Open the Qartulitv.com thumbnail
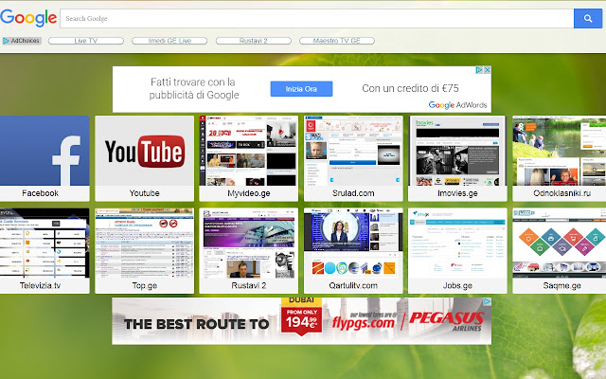606x379 pixels. pos(353,250)
